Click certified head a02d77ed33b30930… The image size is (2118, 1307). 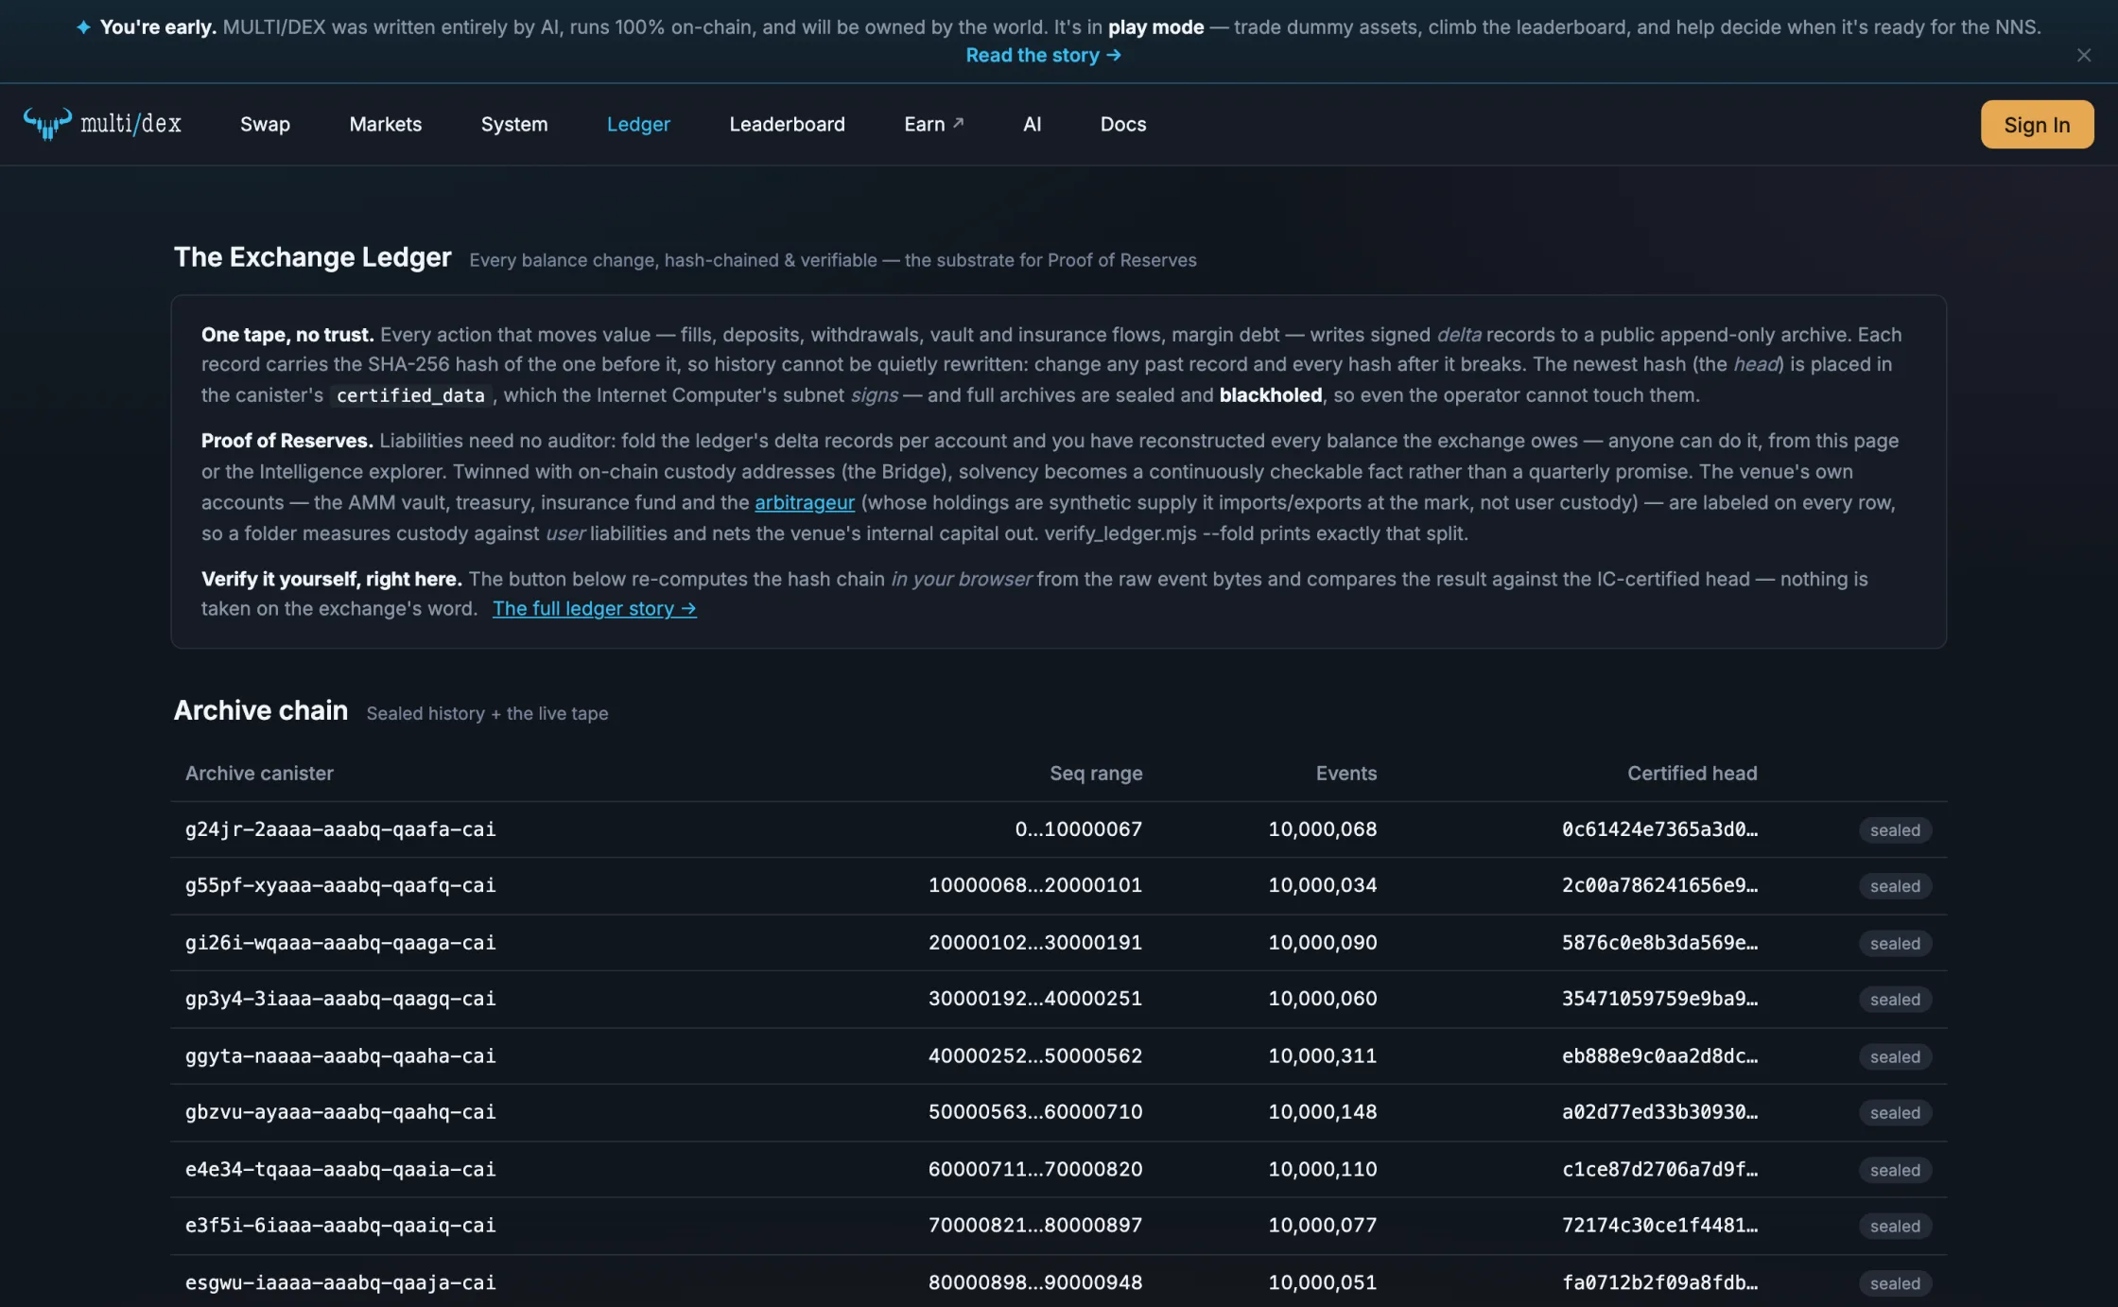click(1659, 1112)
